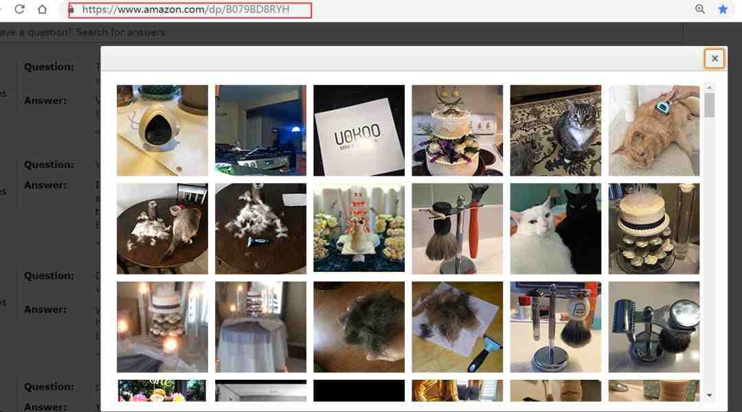Select the amazon.com URL in address bar
The image size is (742, 412).
(185, 10)
